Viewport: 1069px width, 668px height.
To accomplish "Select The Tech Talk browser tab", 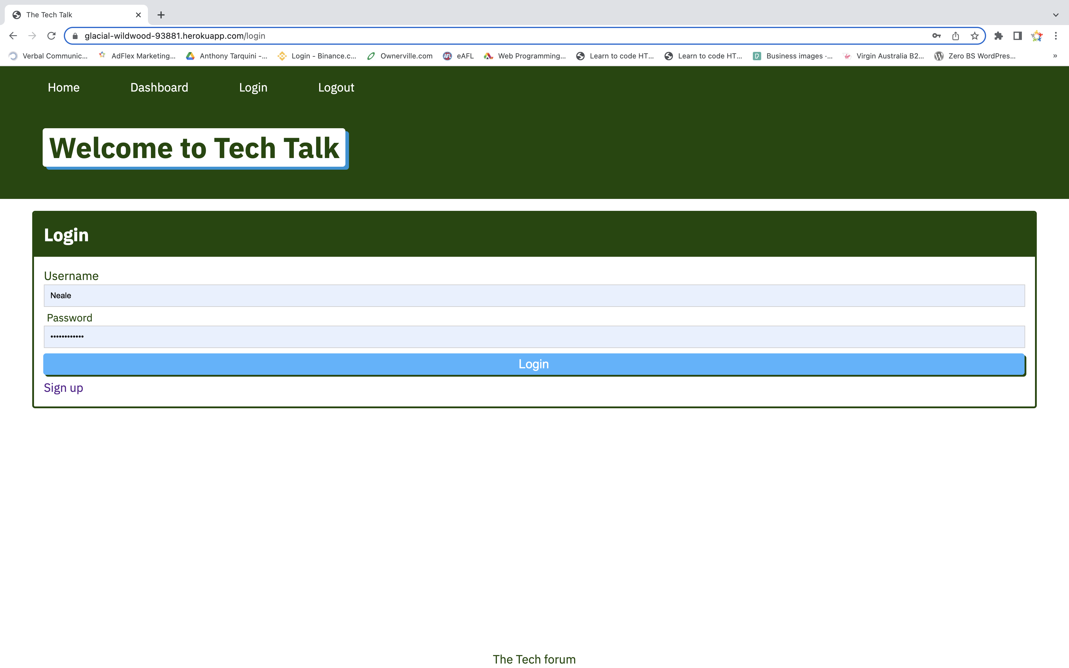I will coord(76,15).
